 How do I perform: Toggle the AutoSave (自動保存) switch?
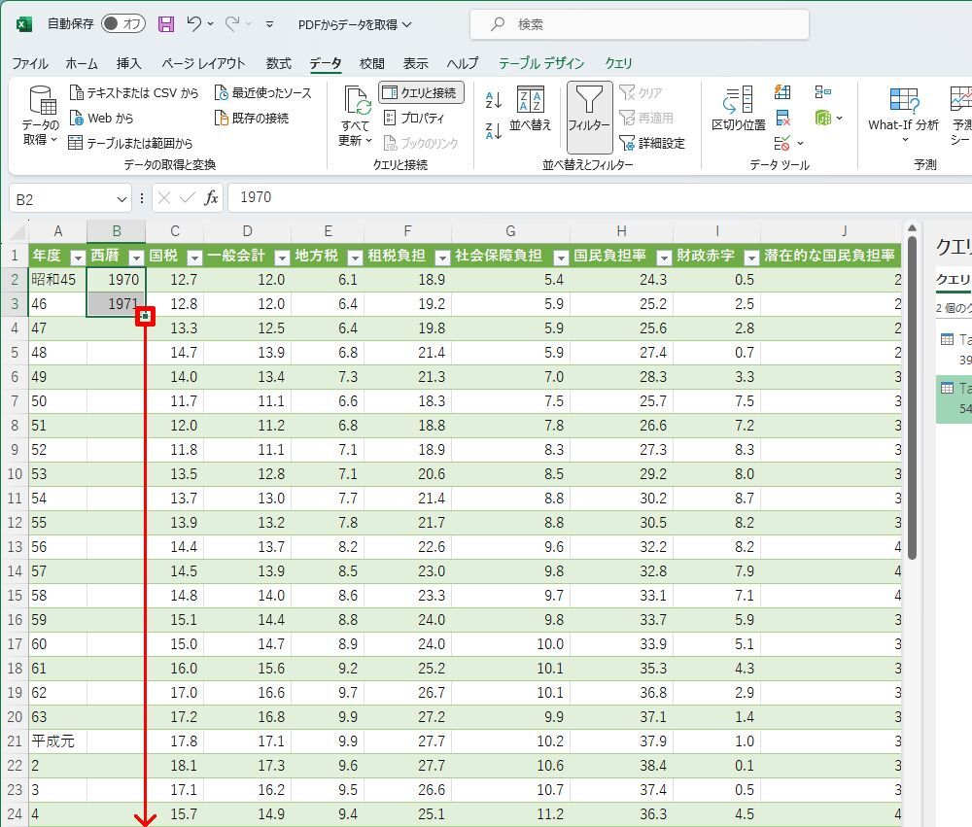122,24
